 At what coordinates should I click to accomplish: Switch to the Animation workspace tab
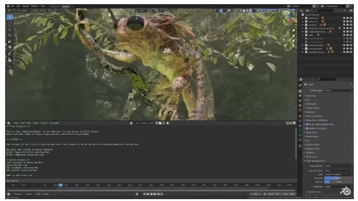click(x=54, y=6)
